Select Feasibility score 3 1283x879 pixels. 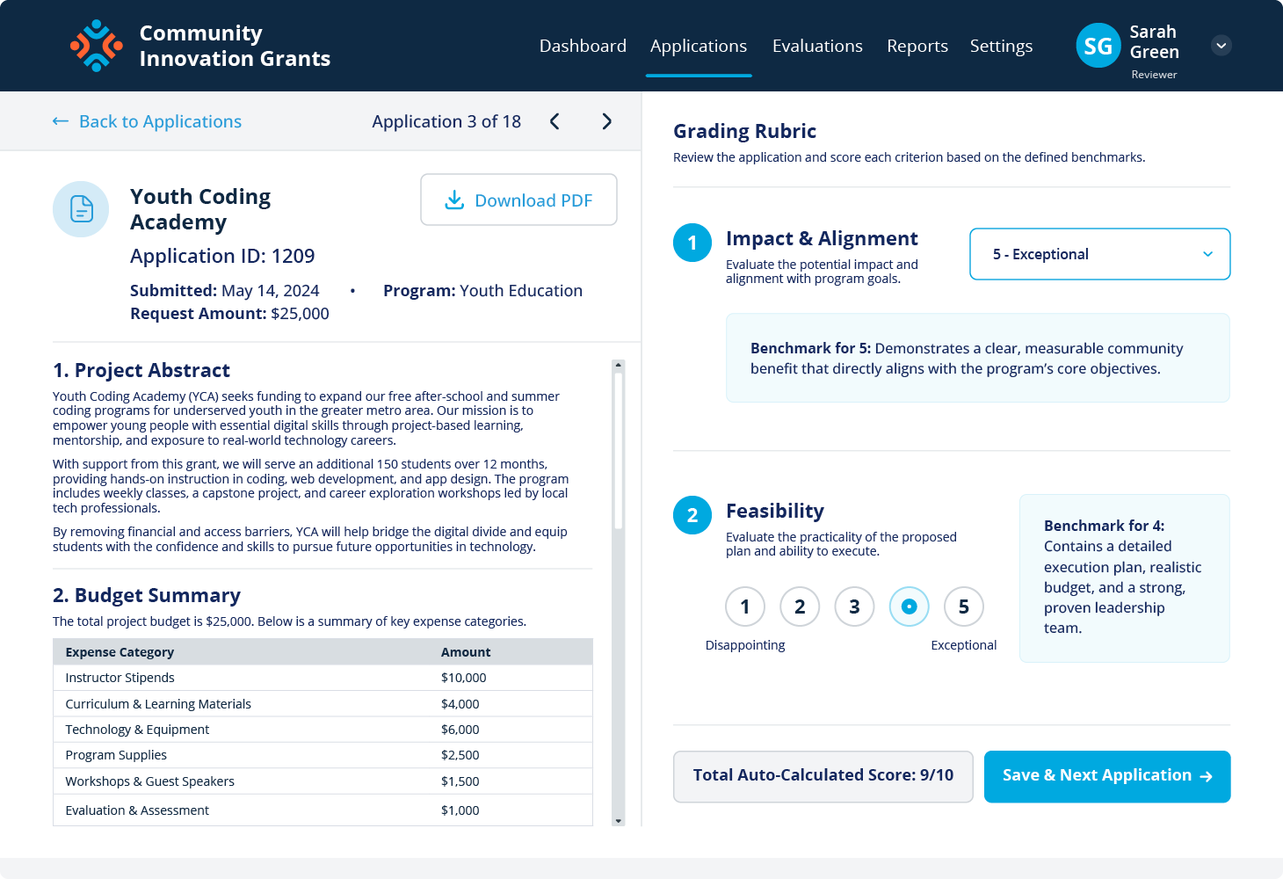(854, 607)
